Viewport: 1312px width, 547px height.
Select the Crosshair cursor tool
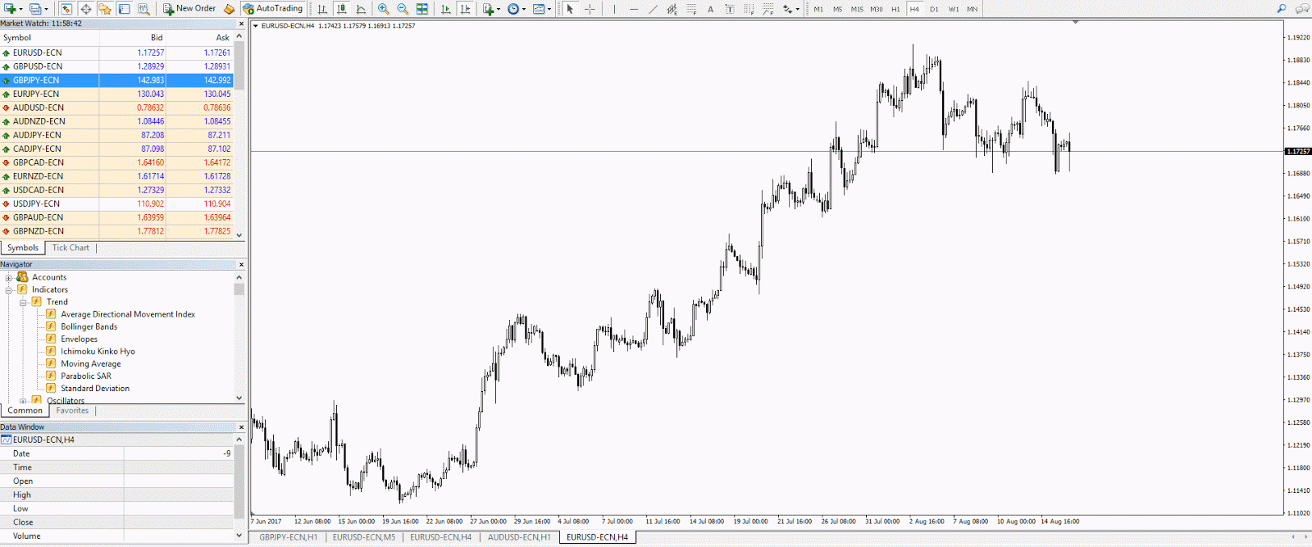590,9
